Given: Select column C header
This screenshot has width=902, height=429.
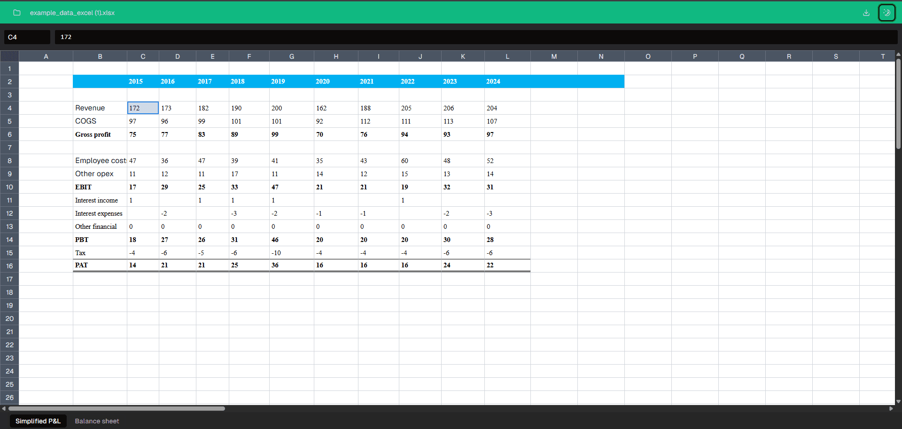Looking at the screenshot, I should (143, 56).
